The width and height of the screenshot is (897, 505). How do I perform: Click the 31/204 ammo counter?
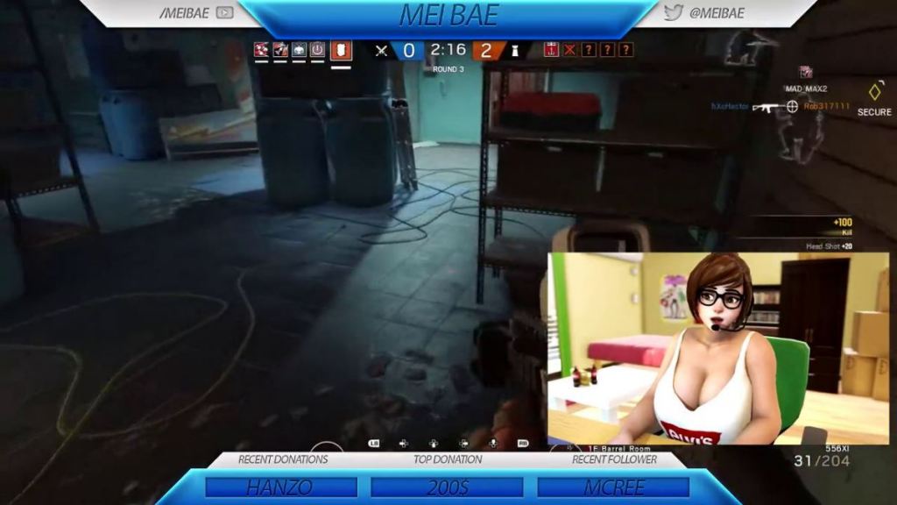822,461
